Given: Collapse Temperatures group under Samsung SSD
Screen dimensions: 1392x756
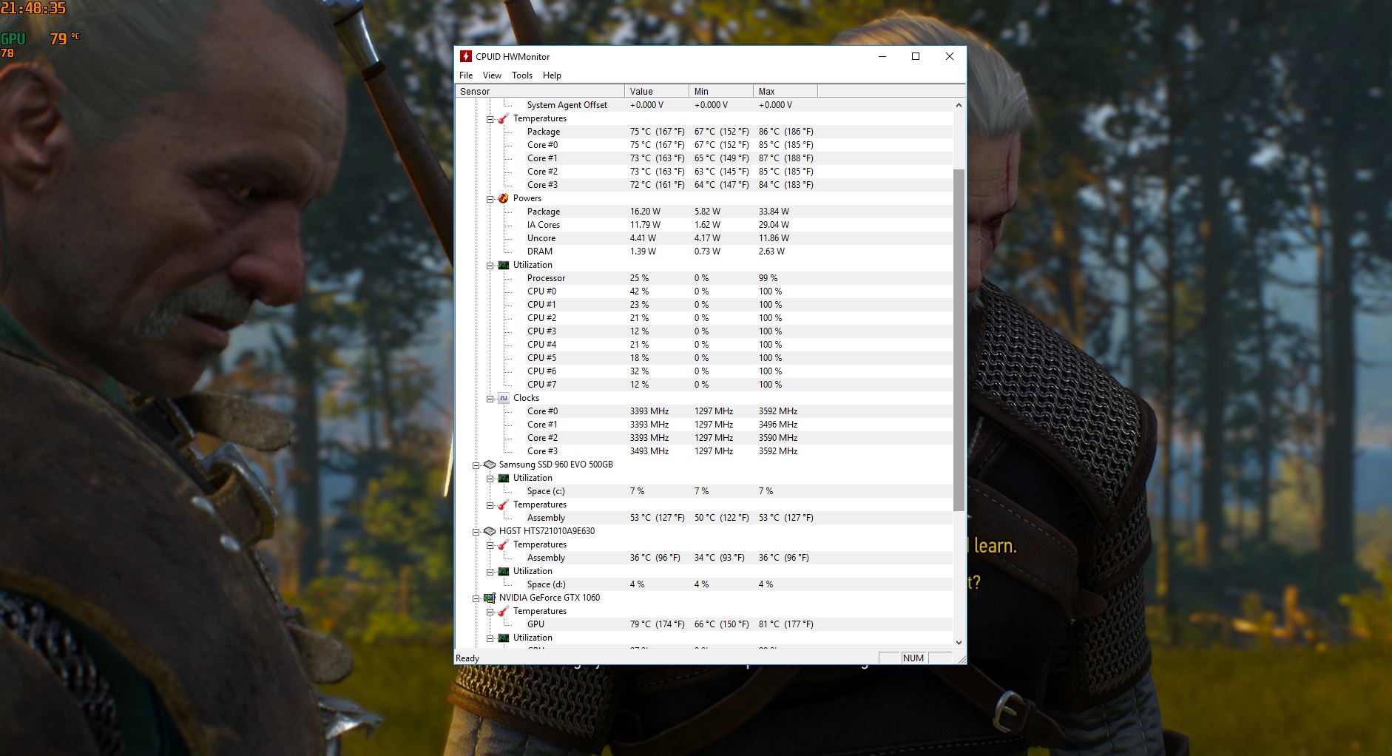Looking at the screenshot, I should click(490, 505).
